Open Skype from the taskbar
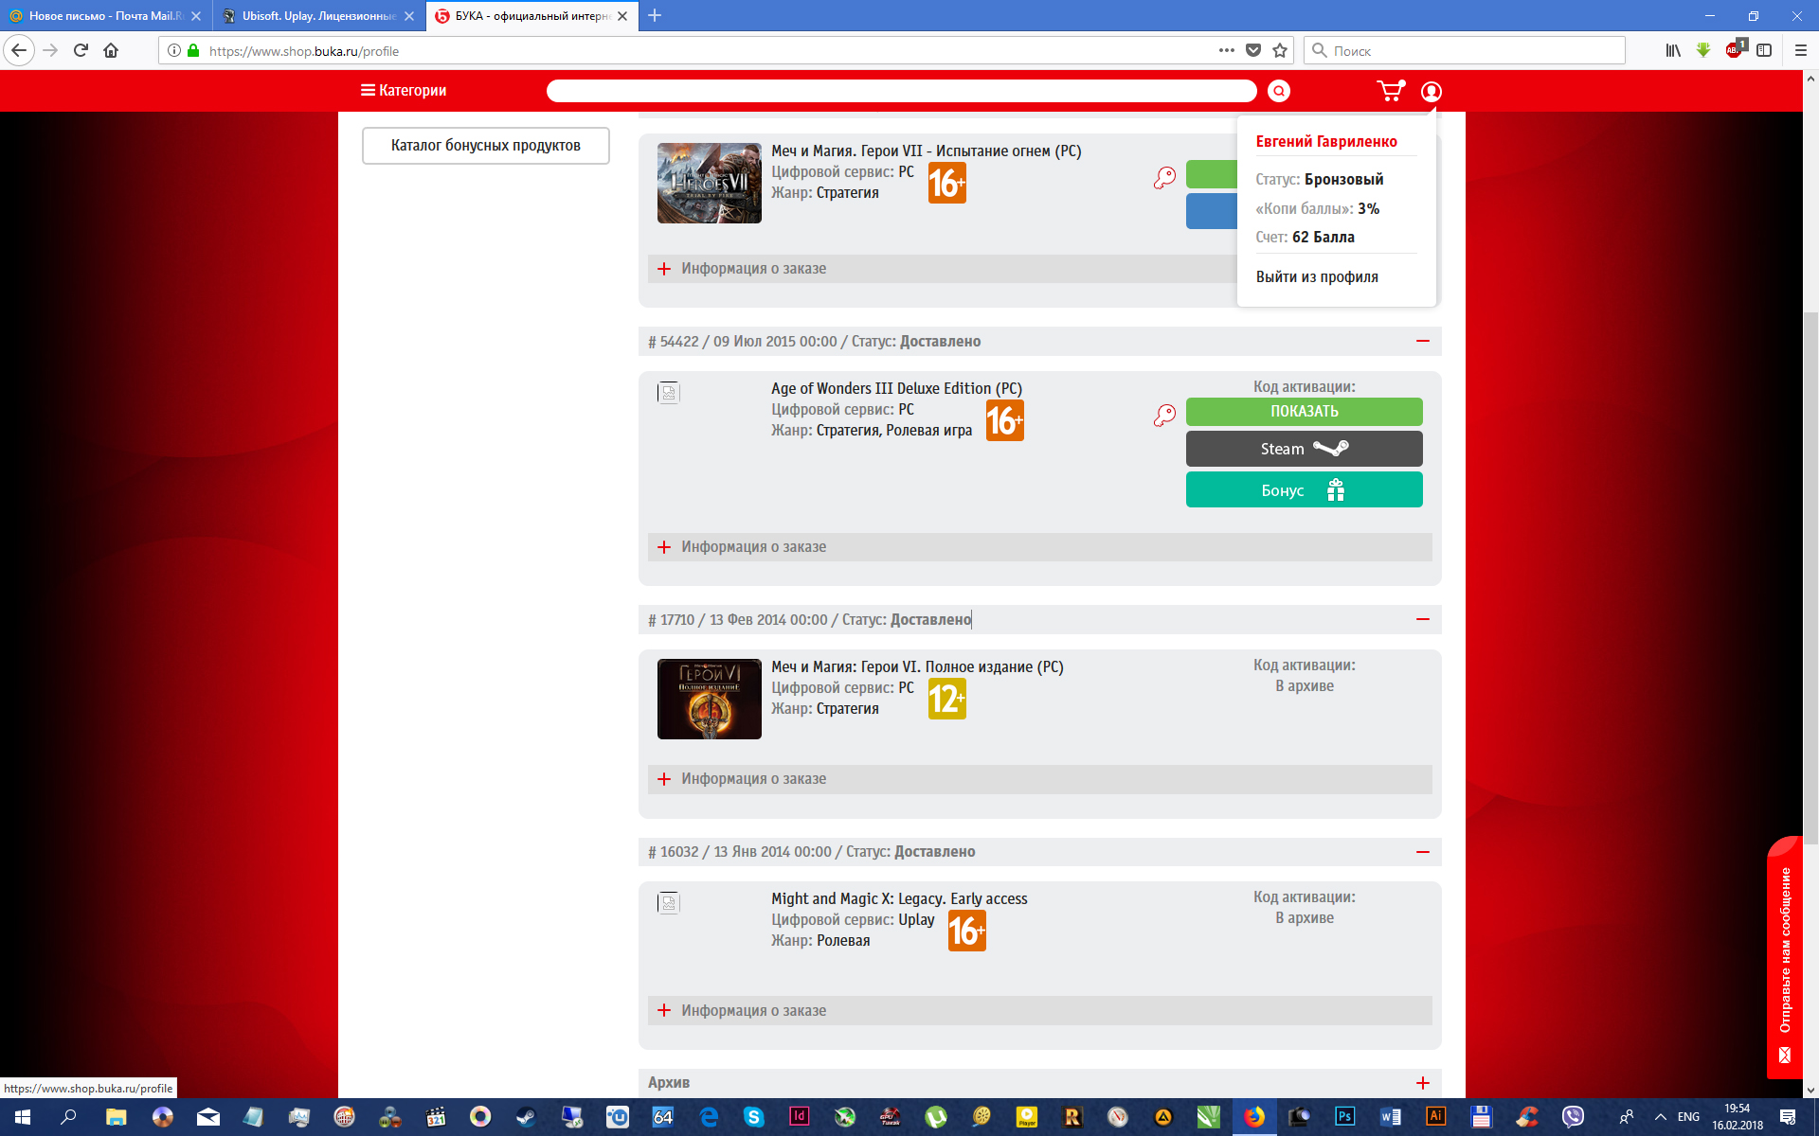The image size is (1819, 1136). click(x=753, y=1117)
